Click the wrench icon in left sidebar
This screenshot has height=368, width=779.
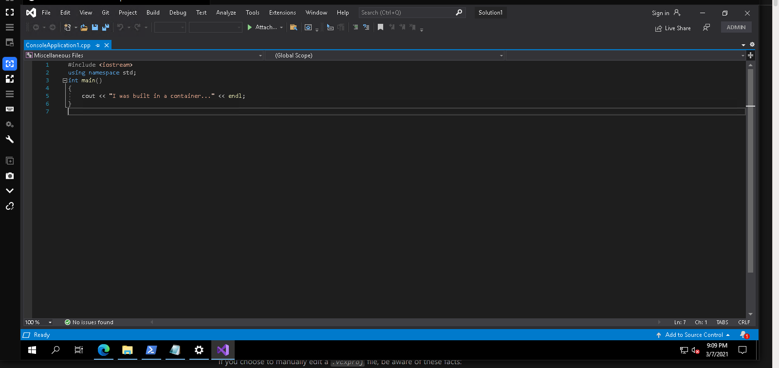[10, 139]
